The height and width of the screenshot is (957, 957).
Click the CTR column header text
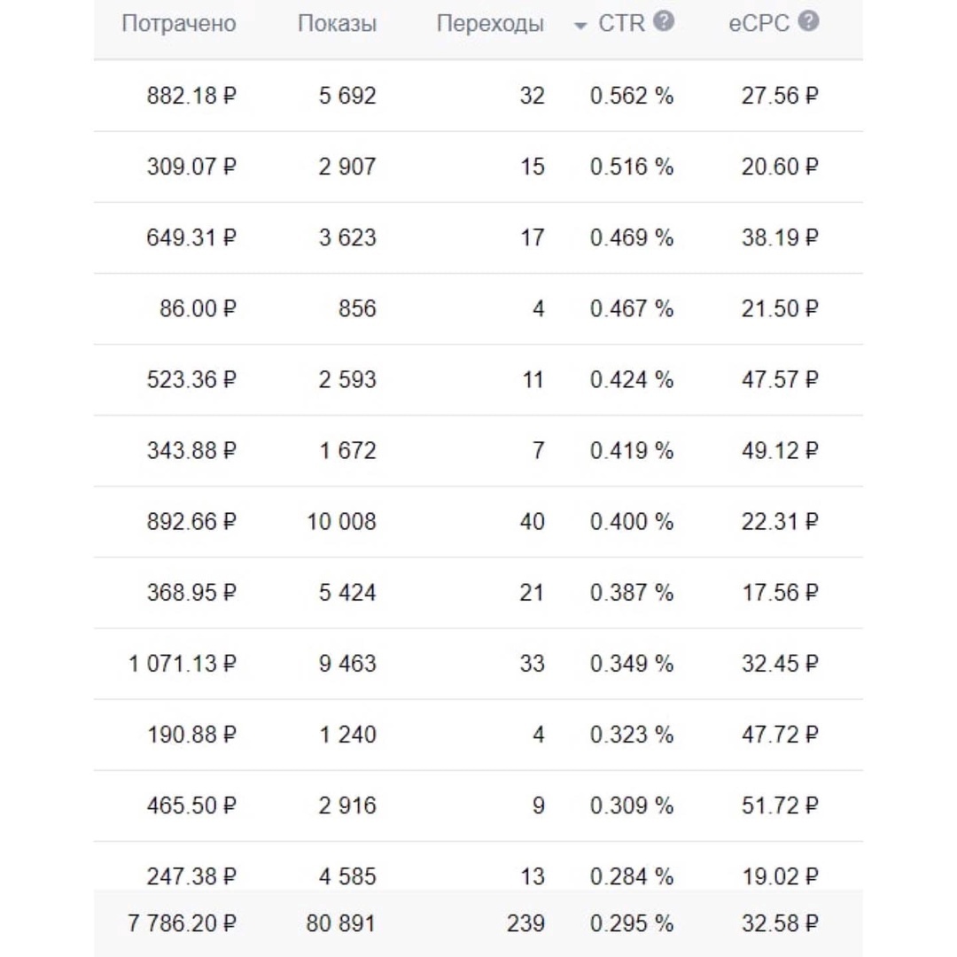[621, 24]
